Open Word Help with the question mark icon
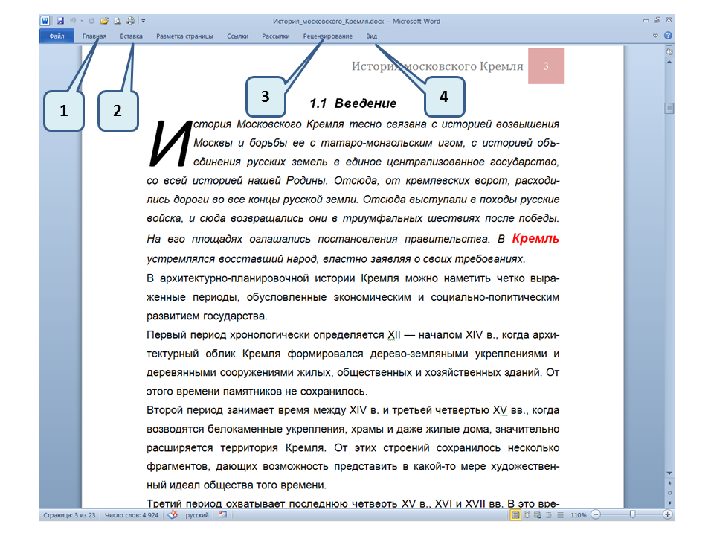Image resolution: width=714 pixels, height=536 pixels. click(x=669, y=36)
